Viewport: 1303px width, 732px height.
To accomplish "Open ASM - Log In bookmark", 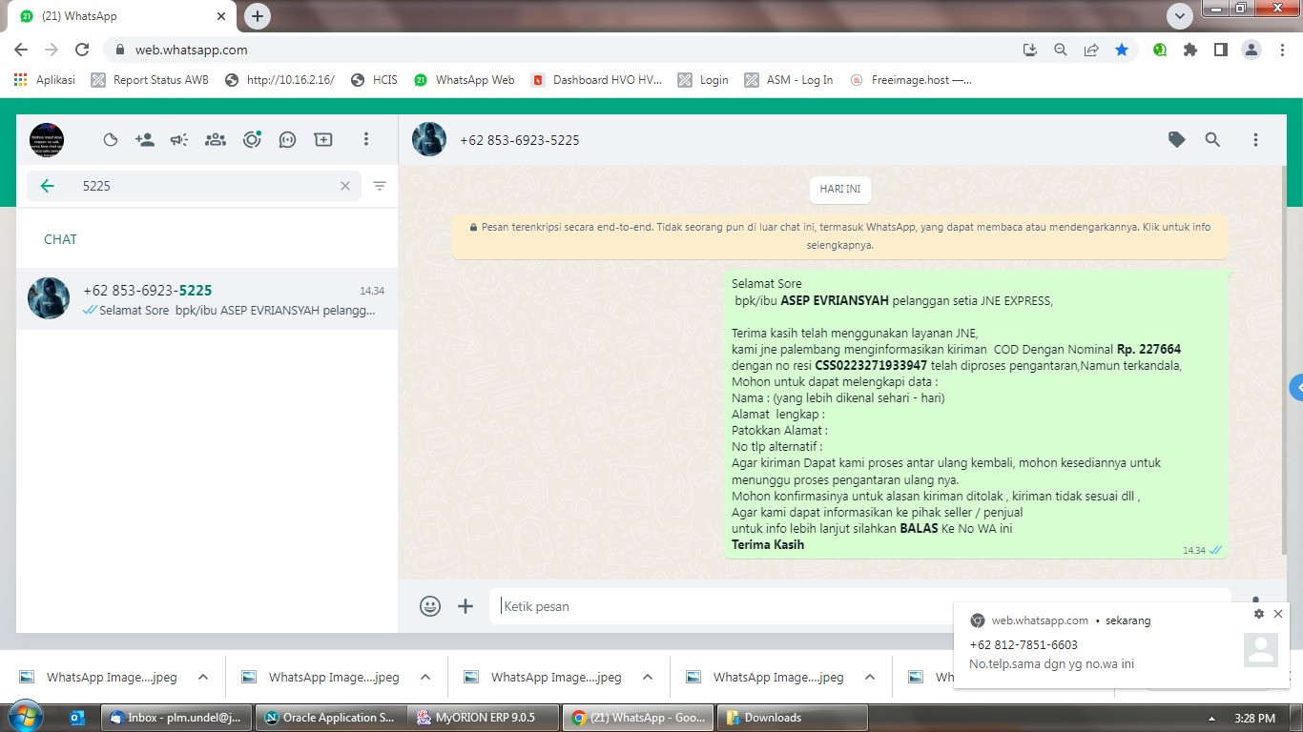I will coord(789,80).
